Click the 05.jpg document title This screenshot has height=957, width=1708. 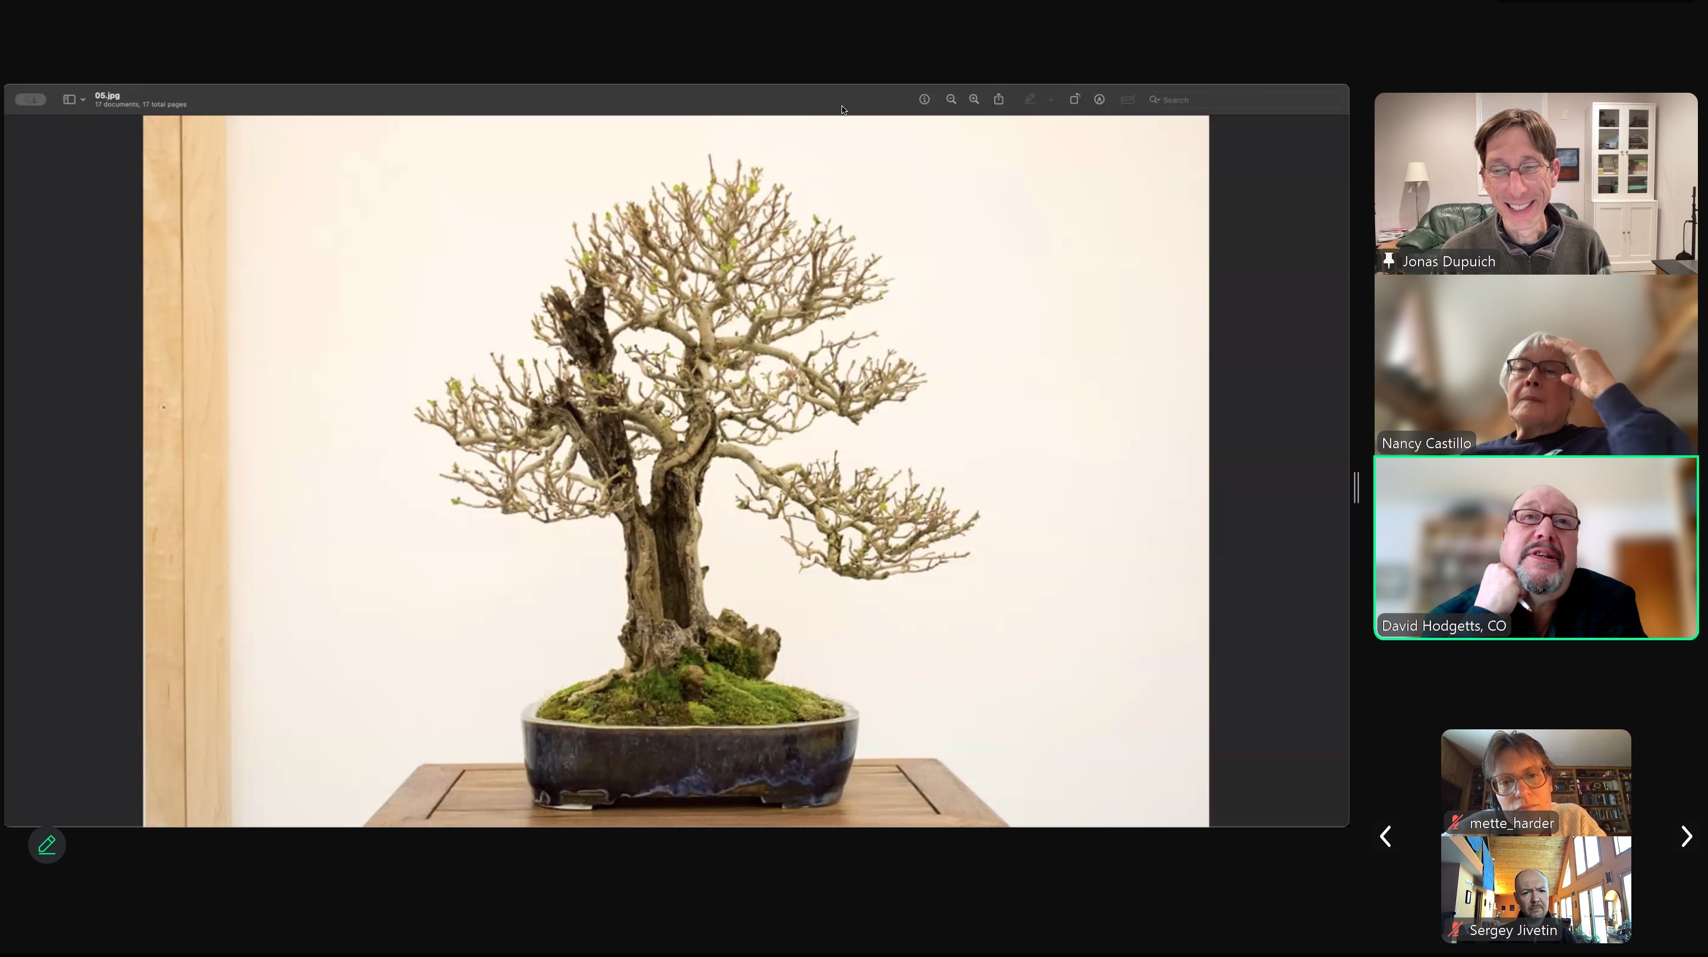pyautogui.click(x=108, y=96)
